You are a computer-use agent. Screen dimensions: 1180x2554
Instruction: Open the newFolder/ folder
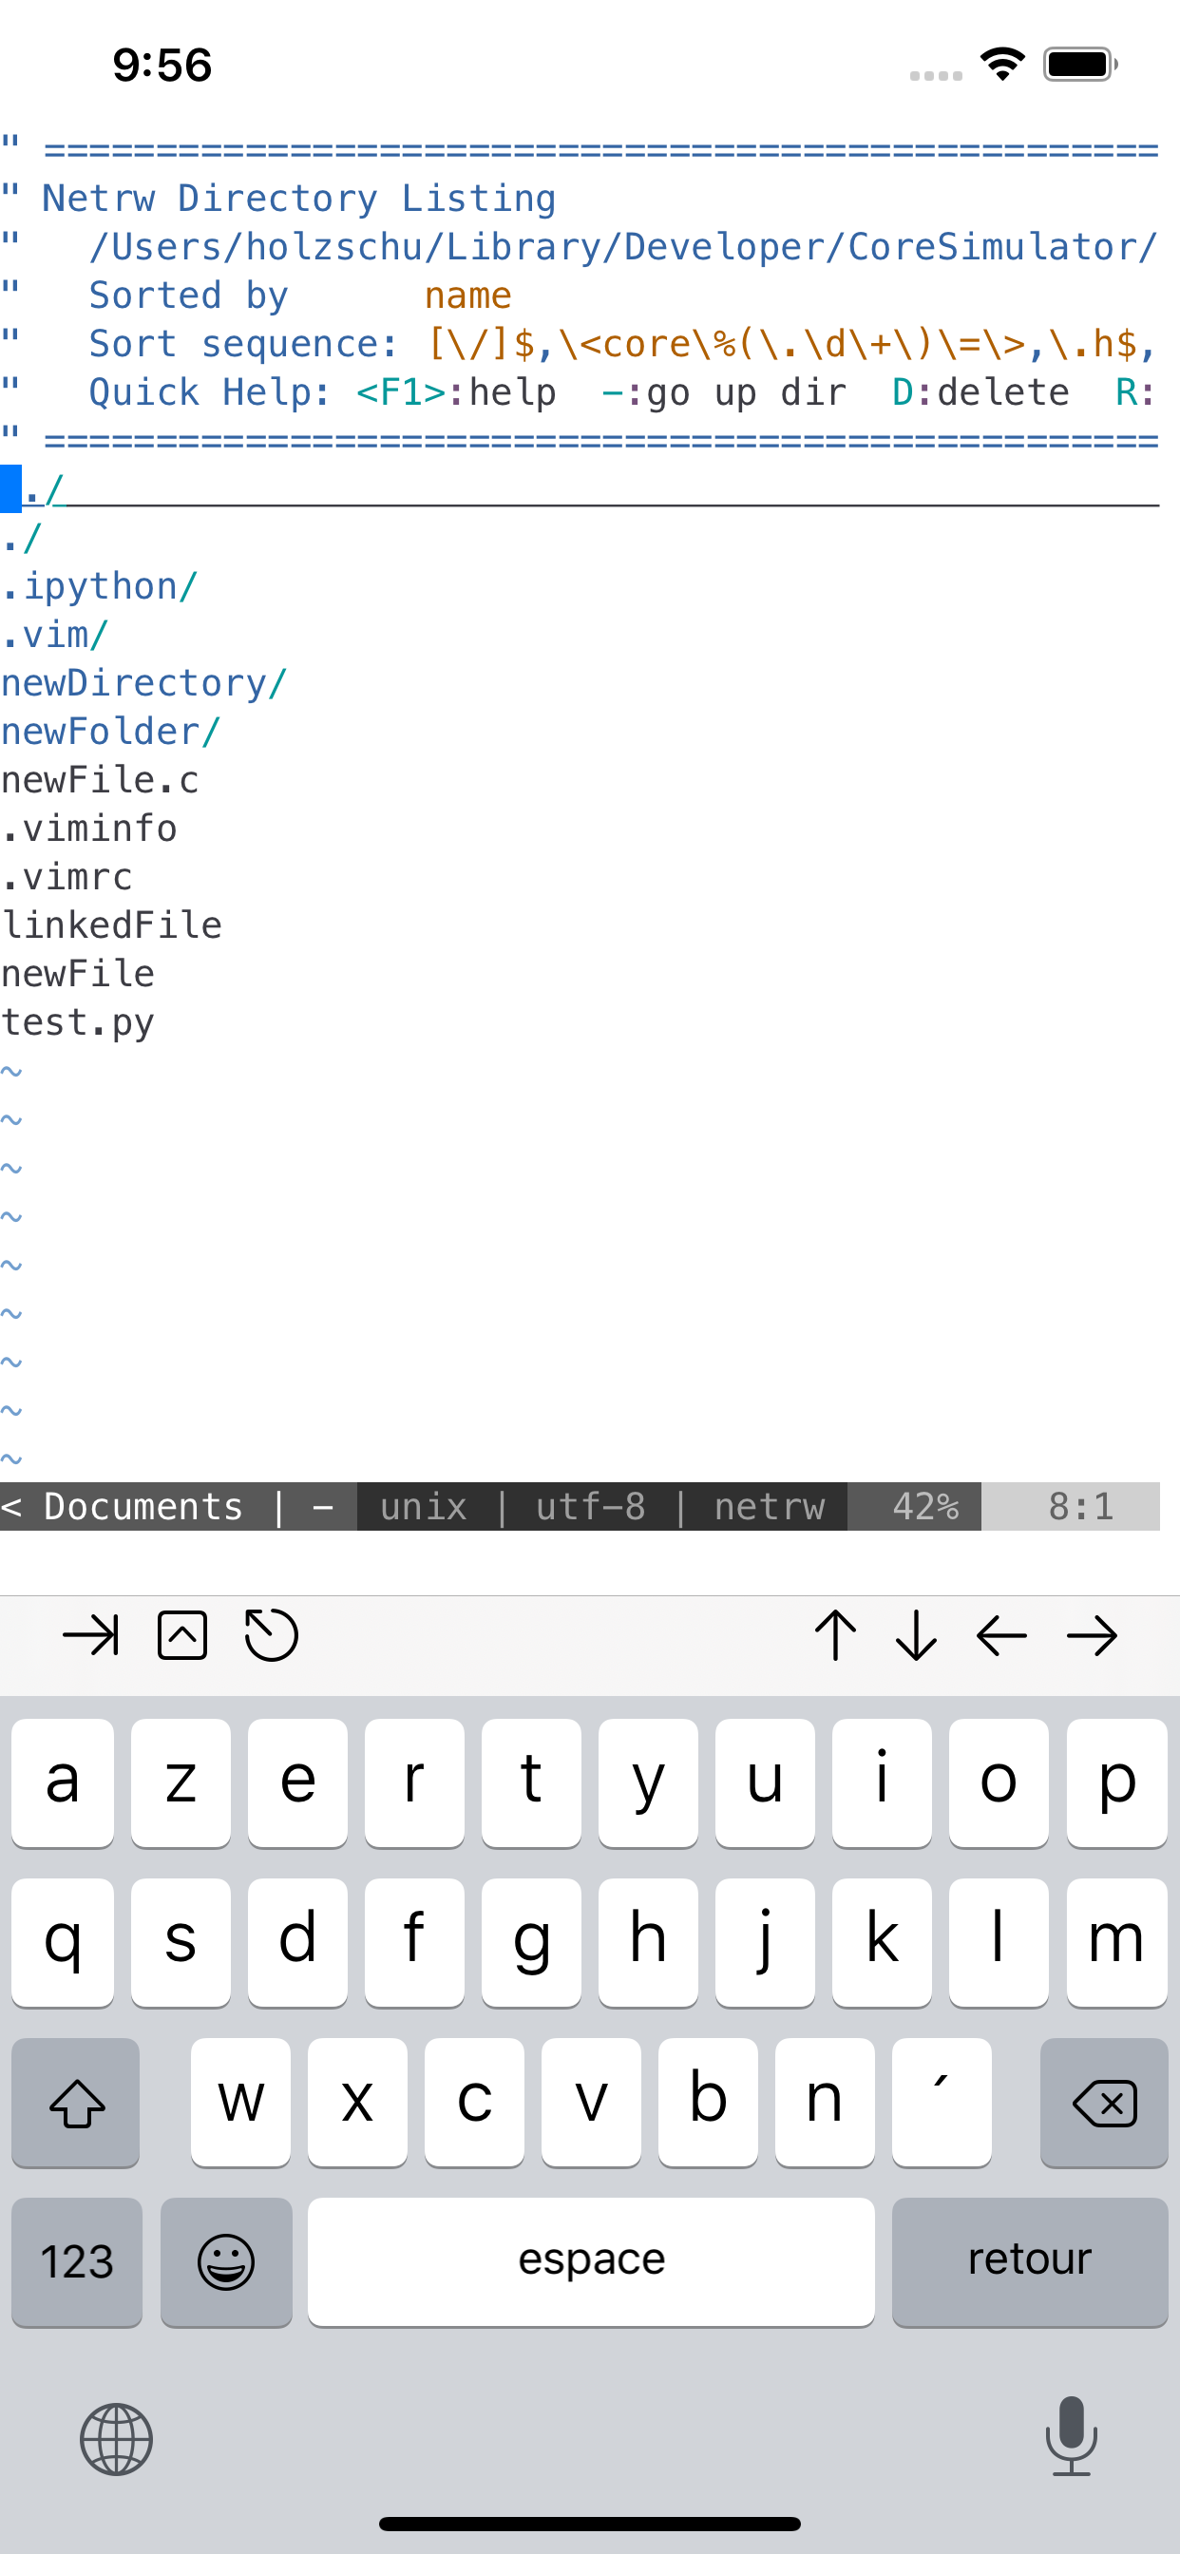coord(110,732)
